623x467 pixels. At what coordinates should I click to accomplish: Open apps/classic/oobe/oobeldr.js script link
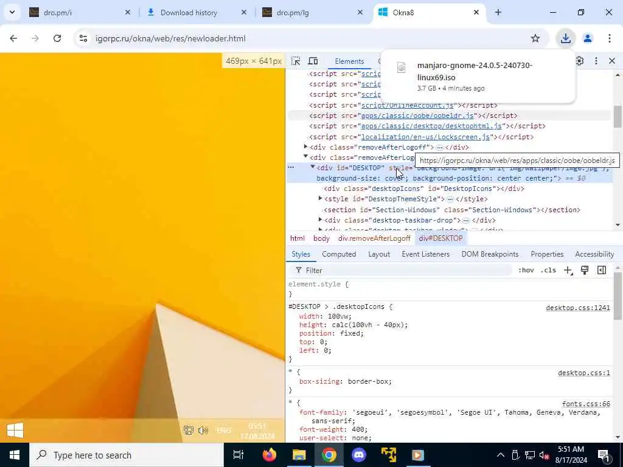417,116
